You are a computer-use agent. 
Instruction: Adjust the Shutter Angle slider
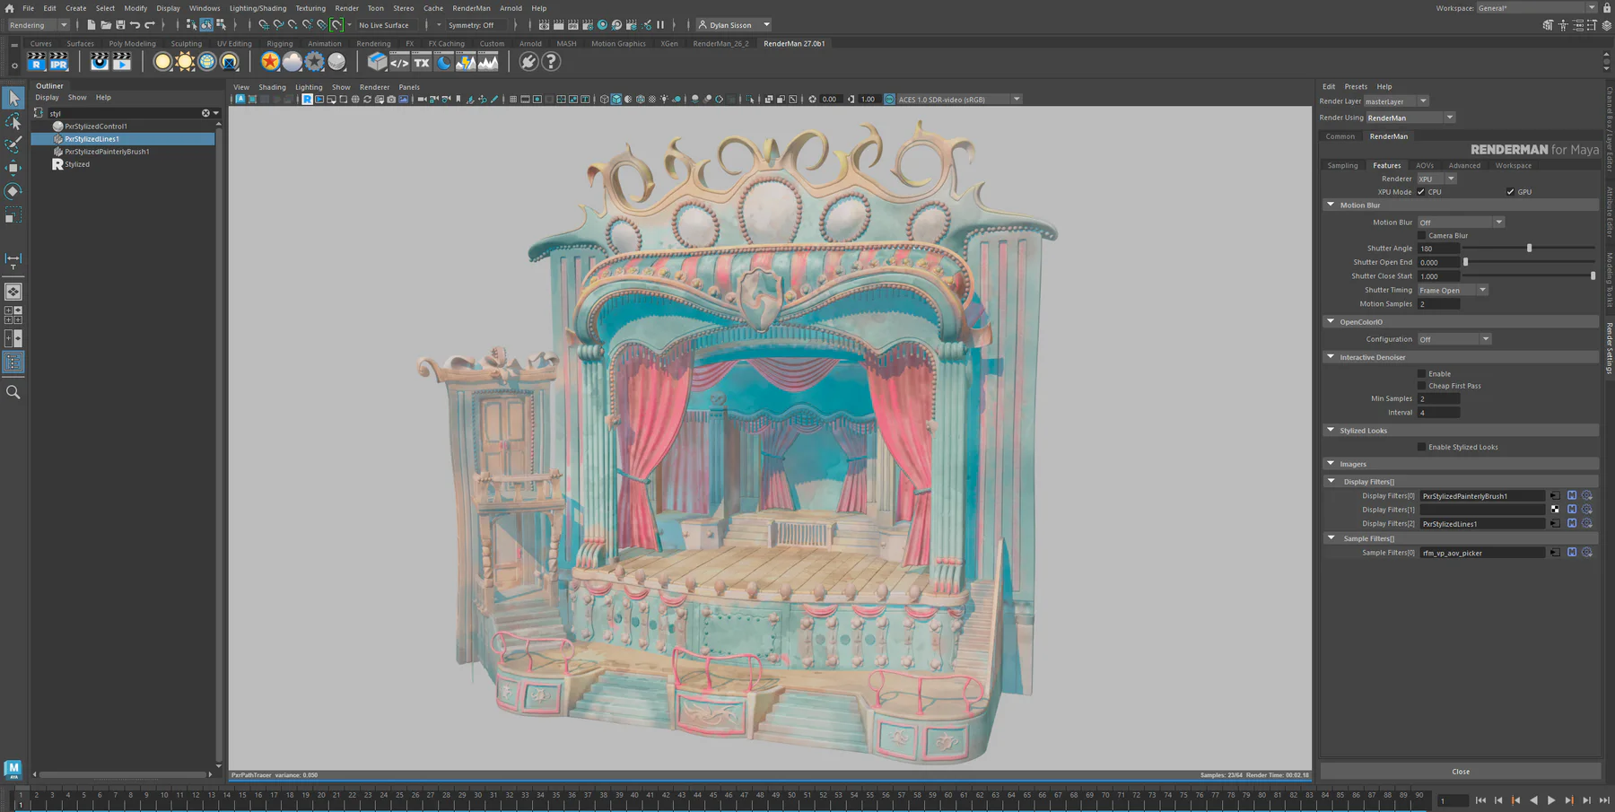tap(1529, 249)
